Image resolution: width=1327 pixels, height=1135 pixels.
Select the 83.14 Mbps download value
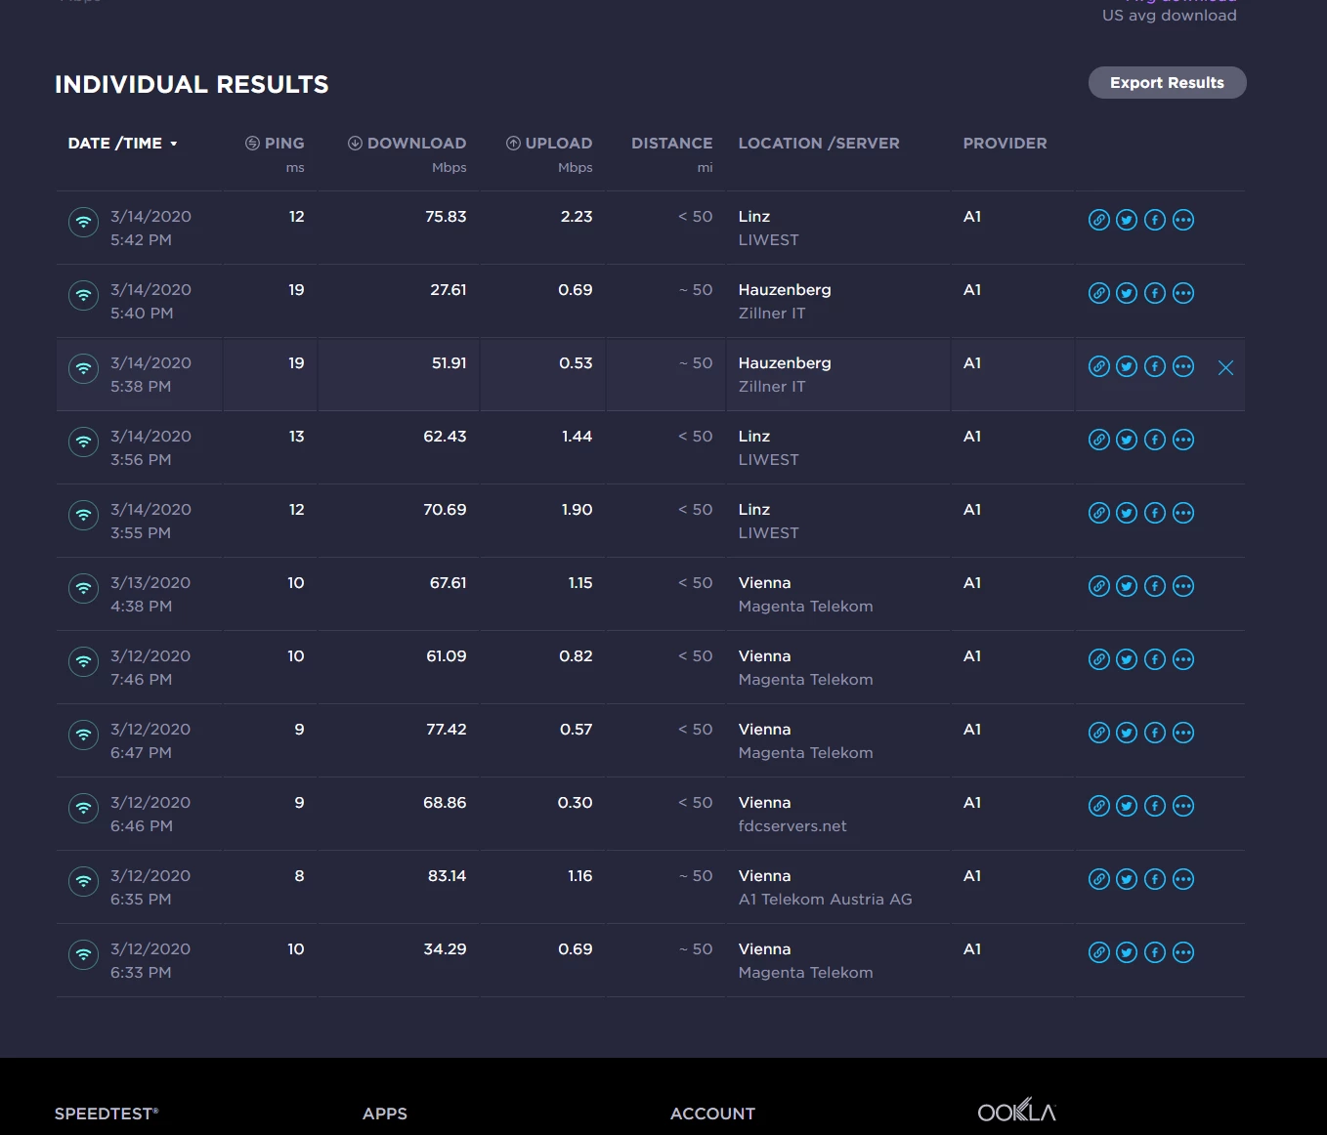tap(447, 876)
